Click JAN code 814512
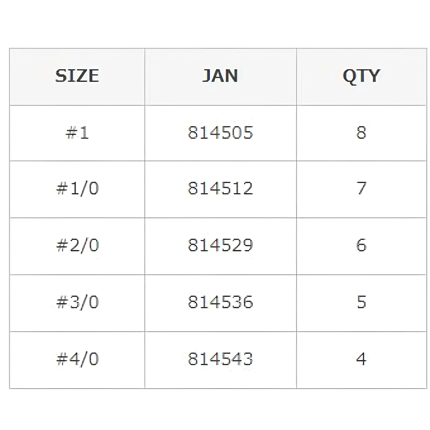430x430 pixels. coord(220,189)
